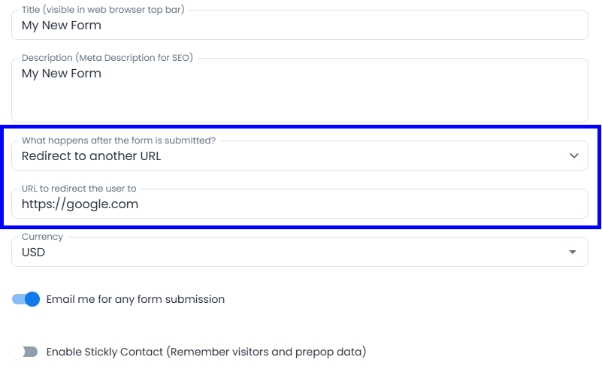Click "My New Form" text in Description box
The height and width of the screenshot is (372, 602).
click(x=61, y=74)
